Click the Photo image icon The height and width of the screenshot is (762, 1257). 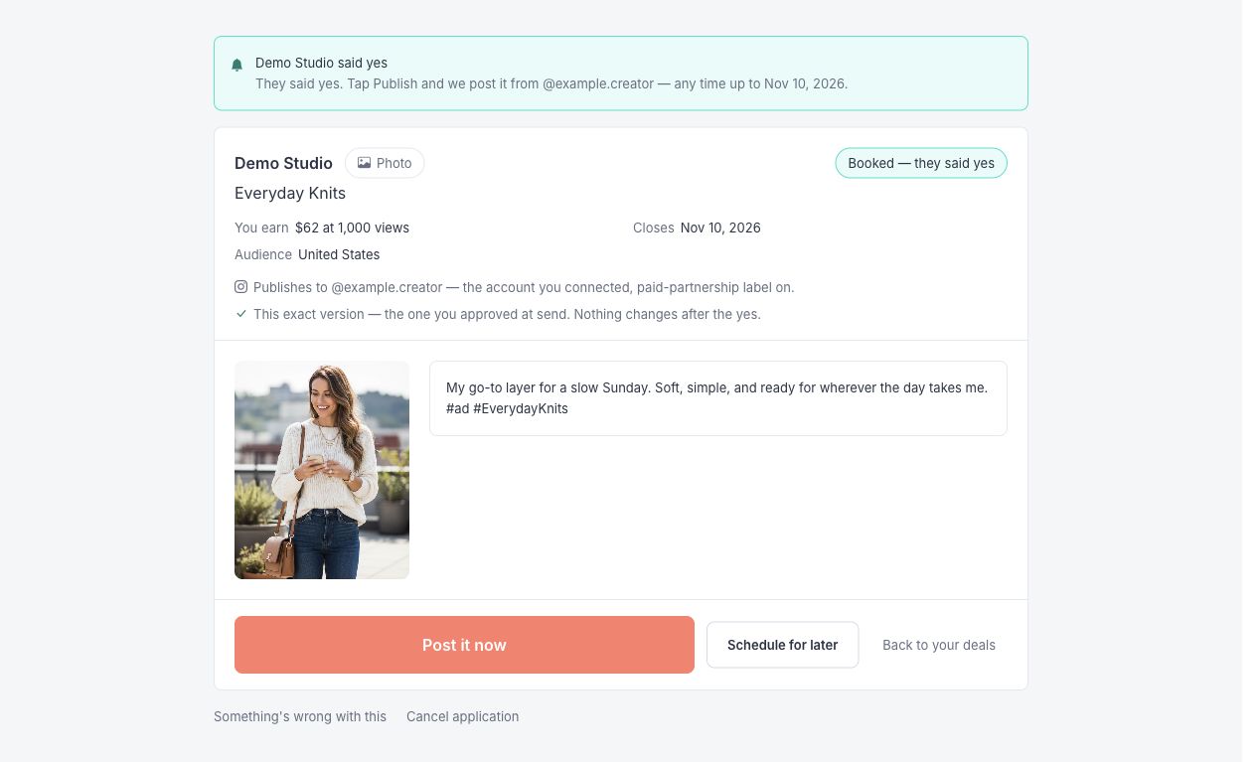(x=364, y=163)
